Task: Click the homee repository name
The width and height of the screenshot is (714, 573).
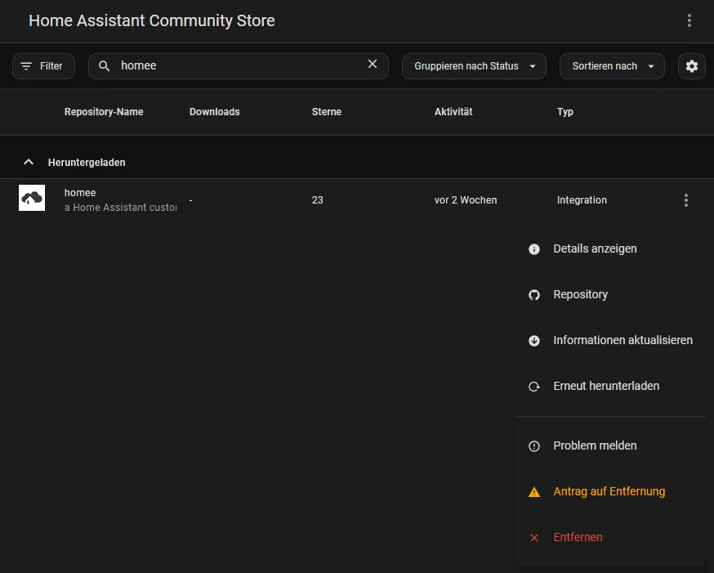Action: click(80, 193)
